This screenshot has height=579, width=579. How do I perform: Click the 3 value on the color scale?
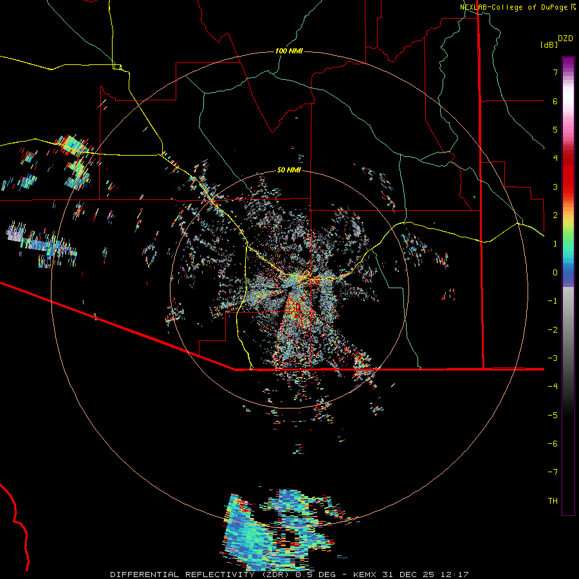pyautogui.click(x=555, y=187)
